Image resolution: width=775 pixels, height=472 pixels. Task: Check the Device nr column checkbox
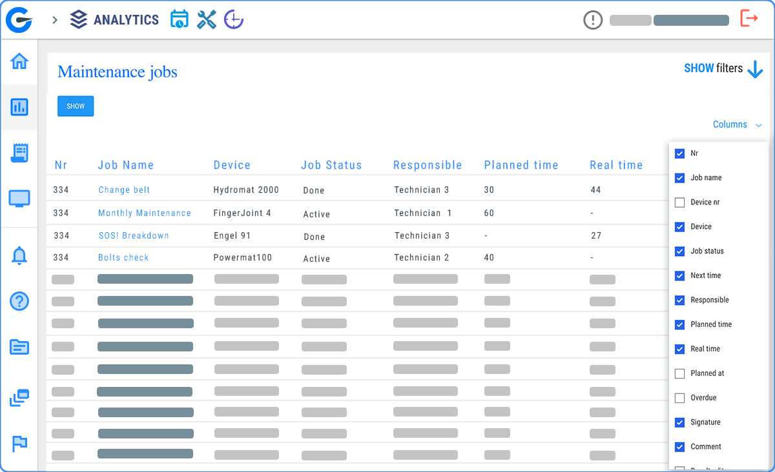[x=679, y=202]
